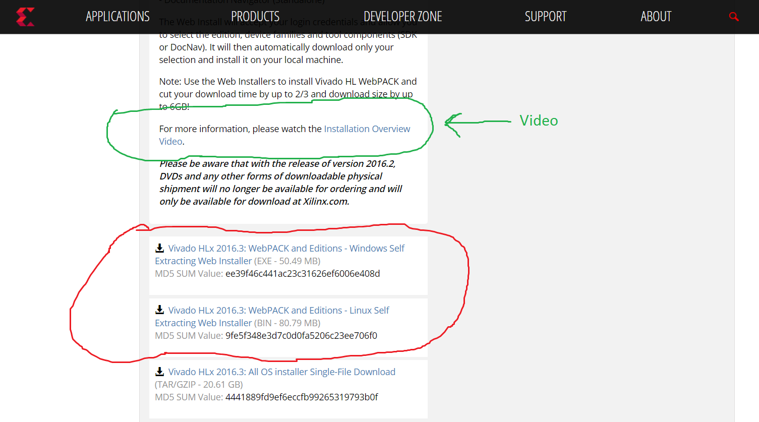Select MD5 value 4441889fd9ef6eccfb99265319793b0f
The height and width of the screenshot is (422, 759).
(302, 397)
